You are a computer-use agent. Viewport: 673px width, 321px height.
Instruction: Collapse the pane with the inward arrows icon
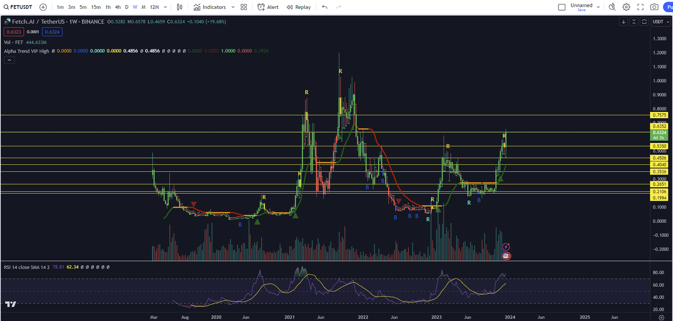(x=634, y=21)
